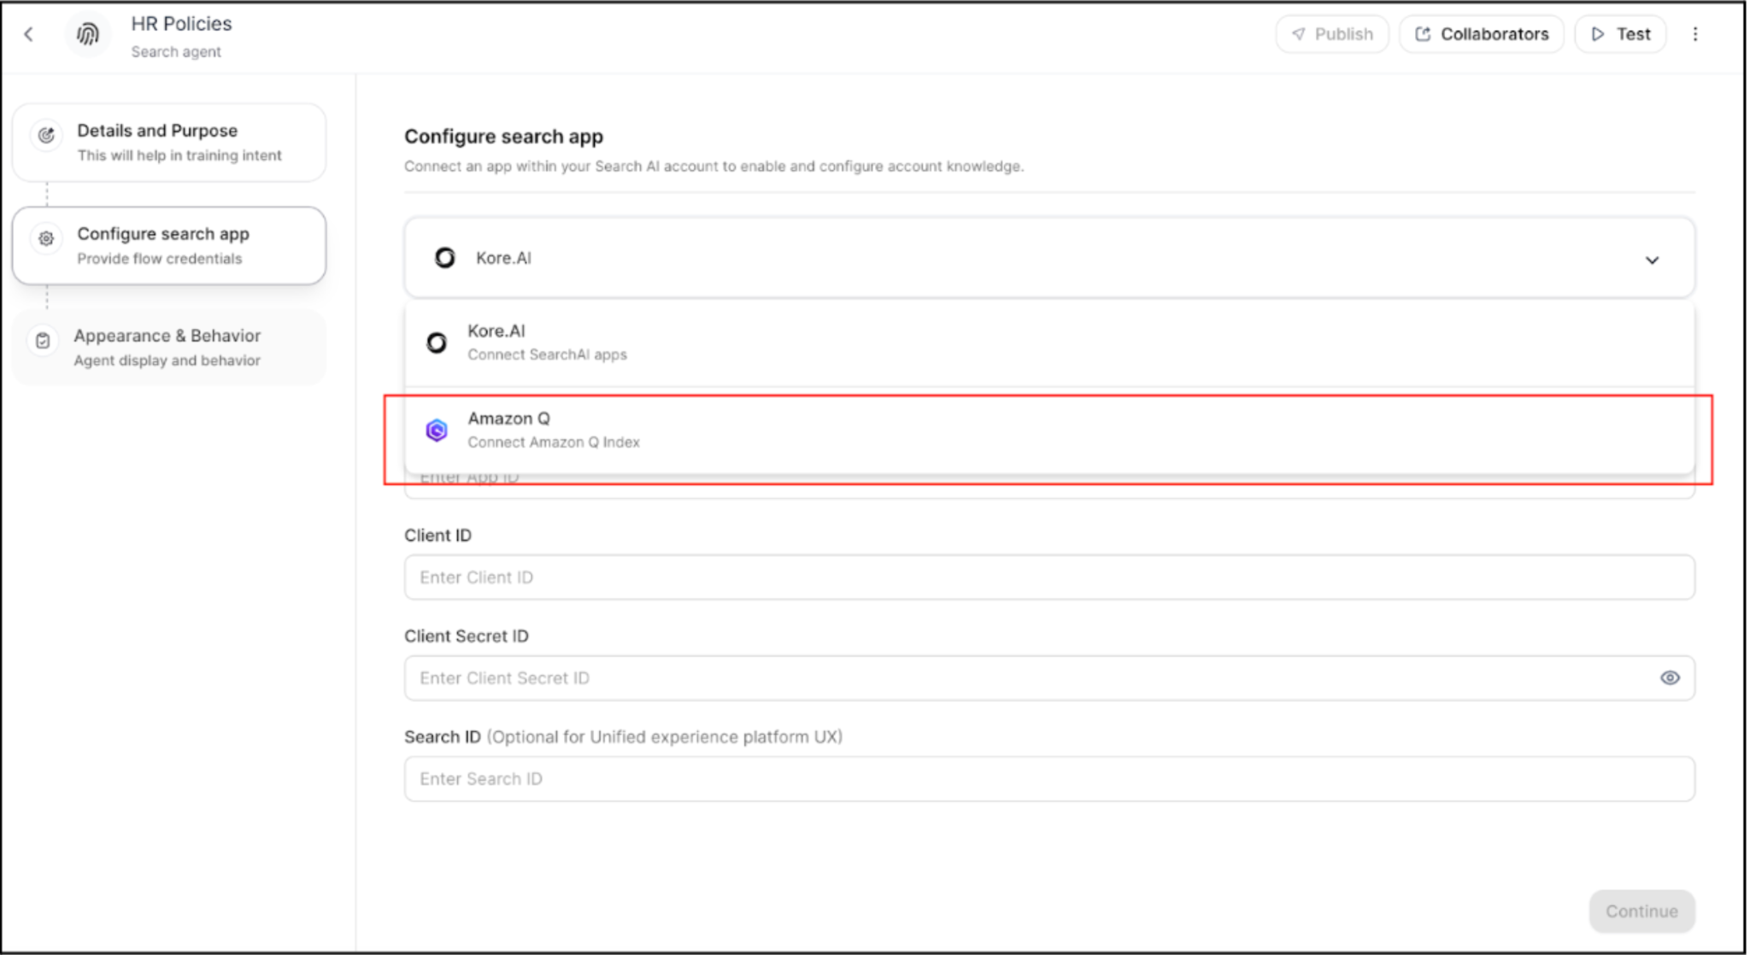Click the Publish button
The width and height of the screenshot is (1750, 955).
tap(1332, 34)
